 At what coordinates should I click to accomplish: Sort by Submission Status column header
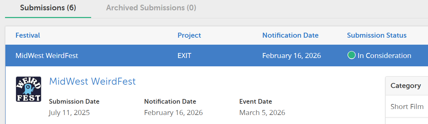[377, 35]
